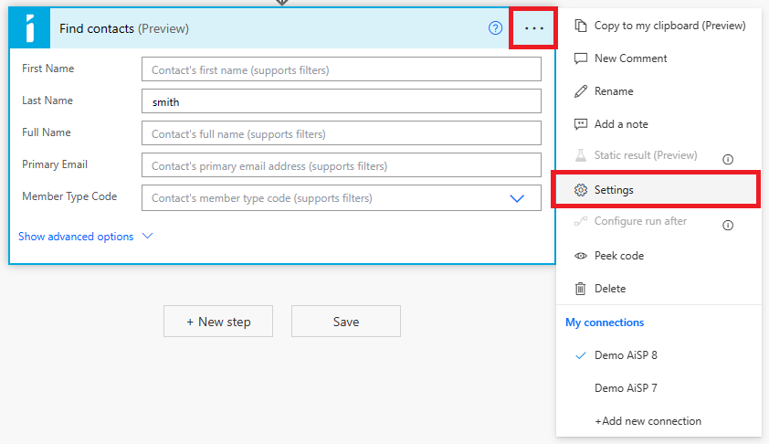Viewport: 769px width, 444px height.
Task: Click the Settings gear icon
Action: click(580, 190)
